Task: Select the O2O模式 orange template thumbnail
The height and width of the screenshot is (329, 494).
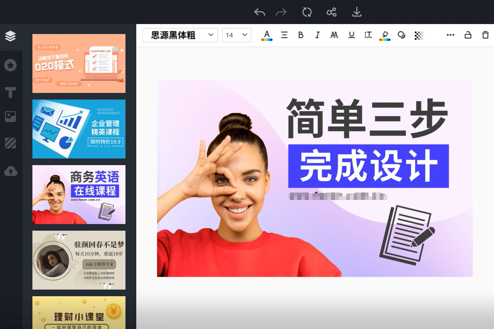Action: (79, 63)
